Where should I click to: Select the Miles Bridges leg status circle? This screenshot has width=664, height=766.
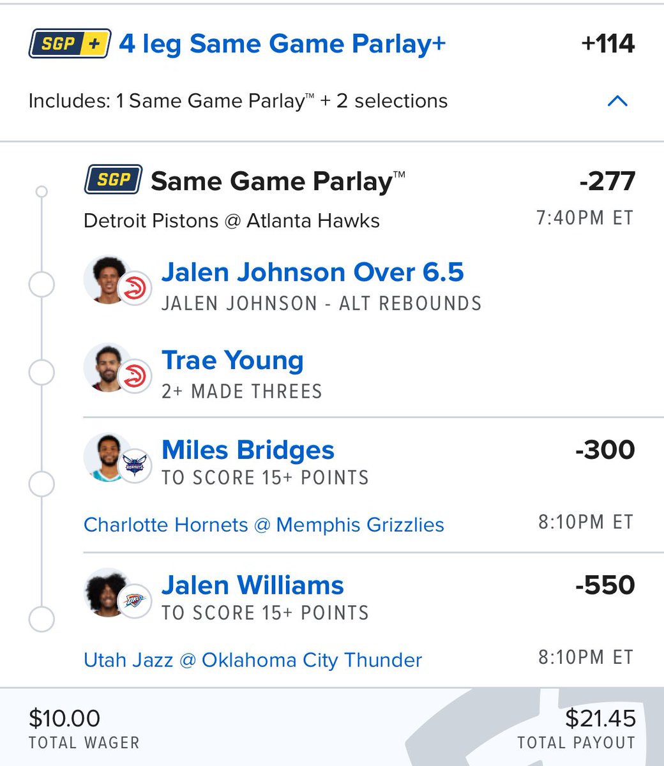point(42,484)
